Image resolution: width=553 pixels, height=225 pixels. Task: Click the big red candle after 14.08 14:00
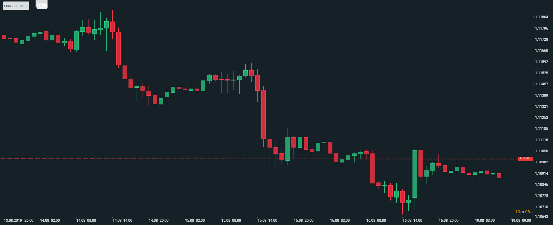[119, 48]
